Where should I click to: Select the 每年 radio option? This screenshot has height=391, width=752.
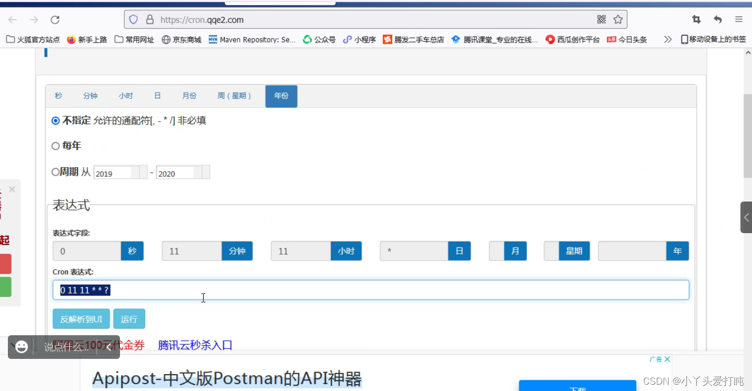[x=56, y=146]
